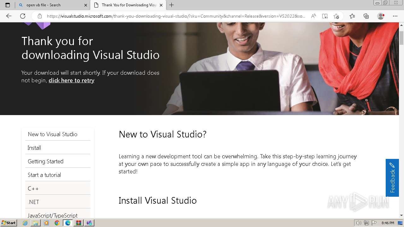This screenshot has width=404, height=227.
Task: Focus the address bar URL
Action: click(176, 16)
